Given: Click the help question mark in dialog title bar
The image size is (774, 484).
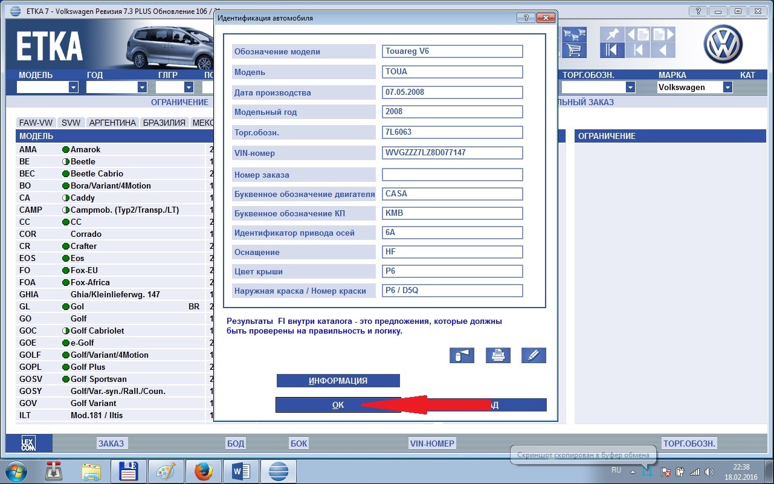Looking at the screenshot, I should click(x=525, y=18).
